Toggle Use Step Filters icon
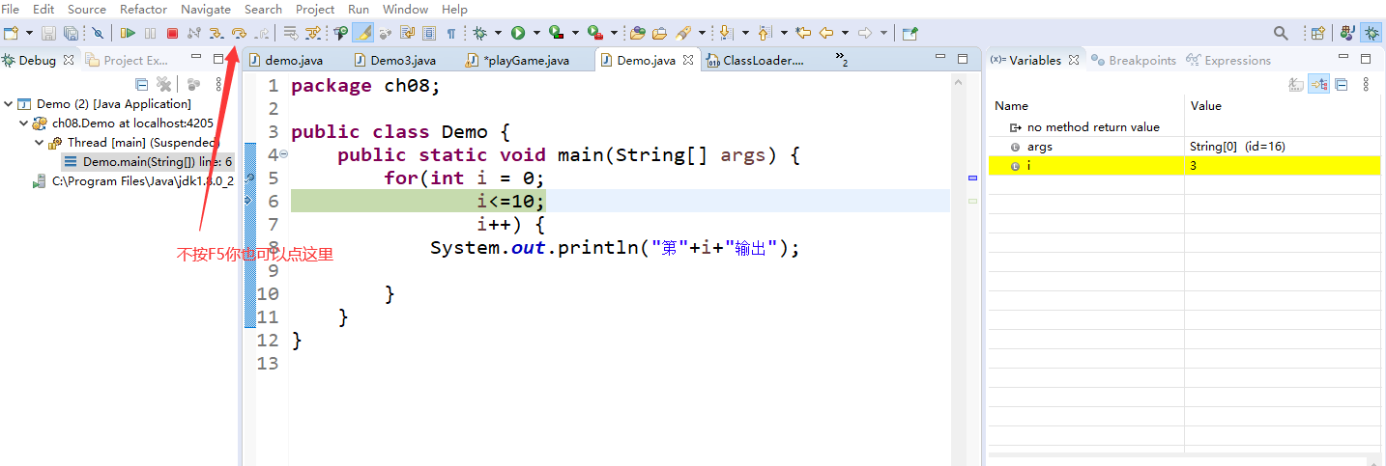The image size is (1386, 466). (313, 33)
